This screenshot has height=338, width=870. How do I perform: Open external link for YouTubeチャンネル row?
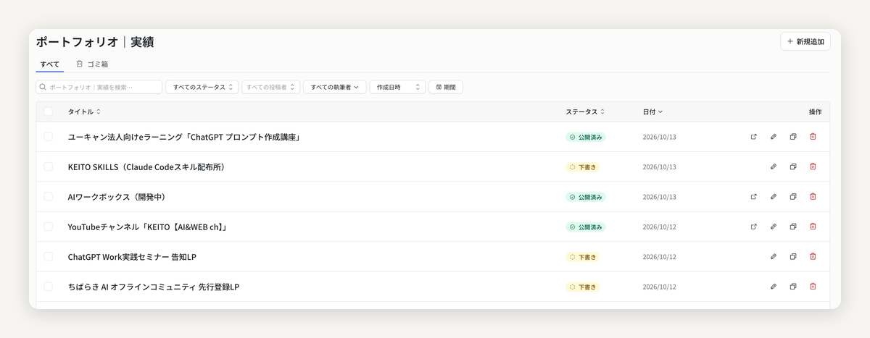pos(753,227)
